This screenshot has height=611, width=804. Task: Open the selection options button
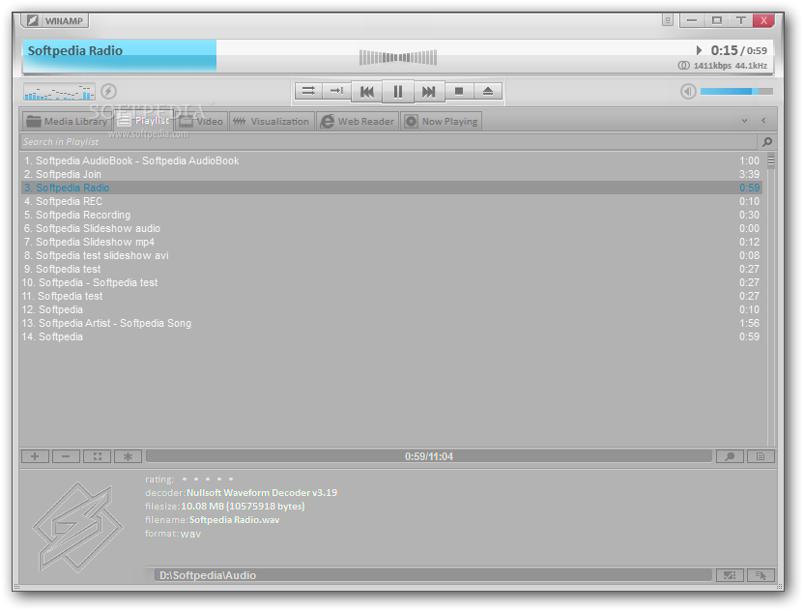point(97,456)
